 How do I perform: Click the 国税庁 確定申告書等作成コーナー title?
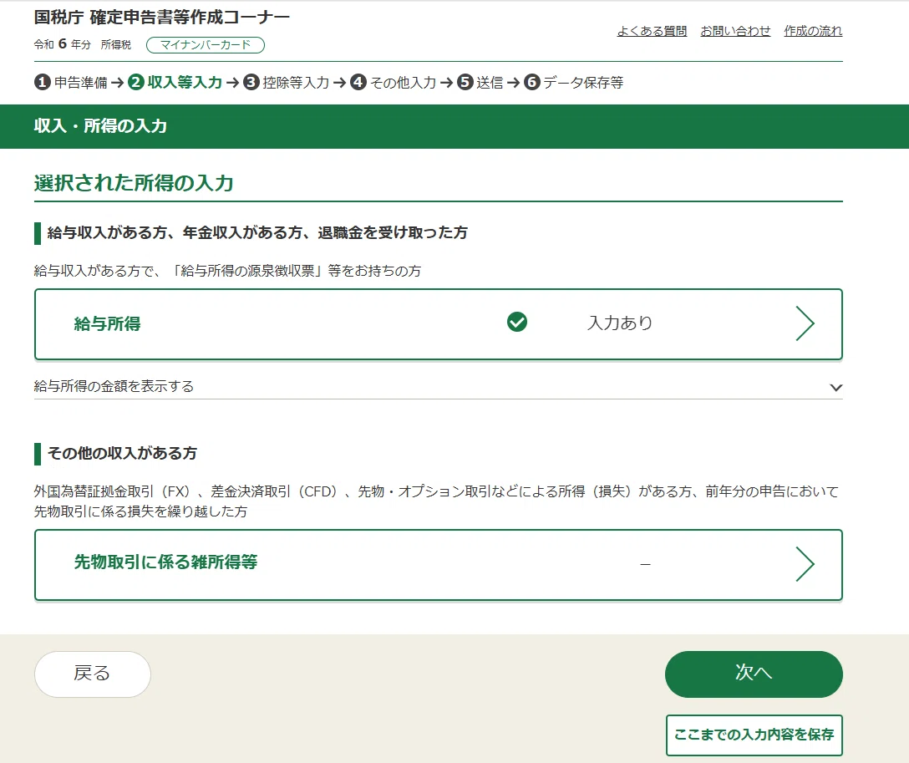(x=162, y=18)
